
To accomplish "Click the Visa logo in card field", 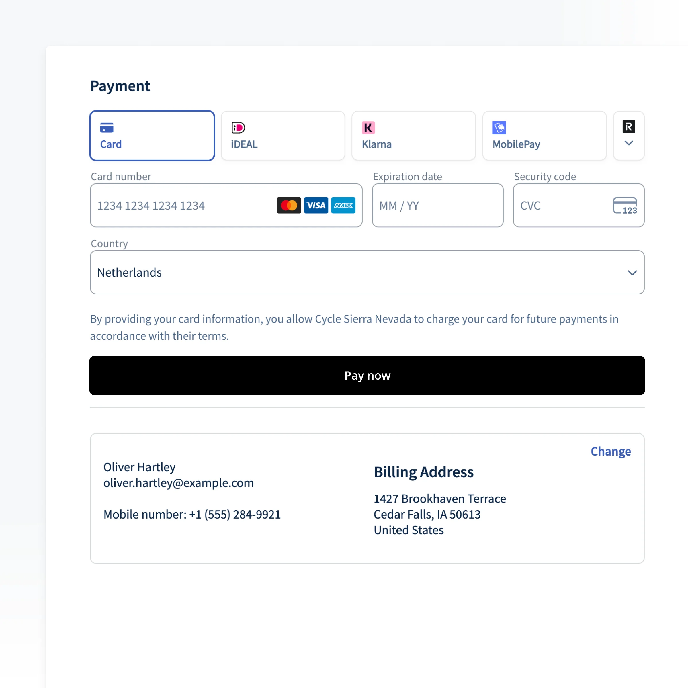I will tap(316, 205).
